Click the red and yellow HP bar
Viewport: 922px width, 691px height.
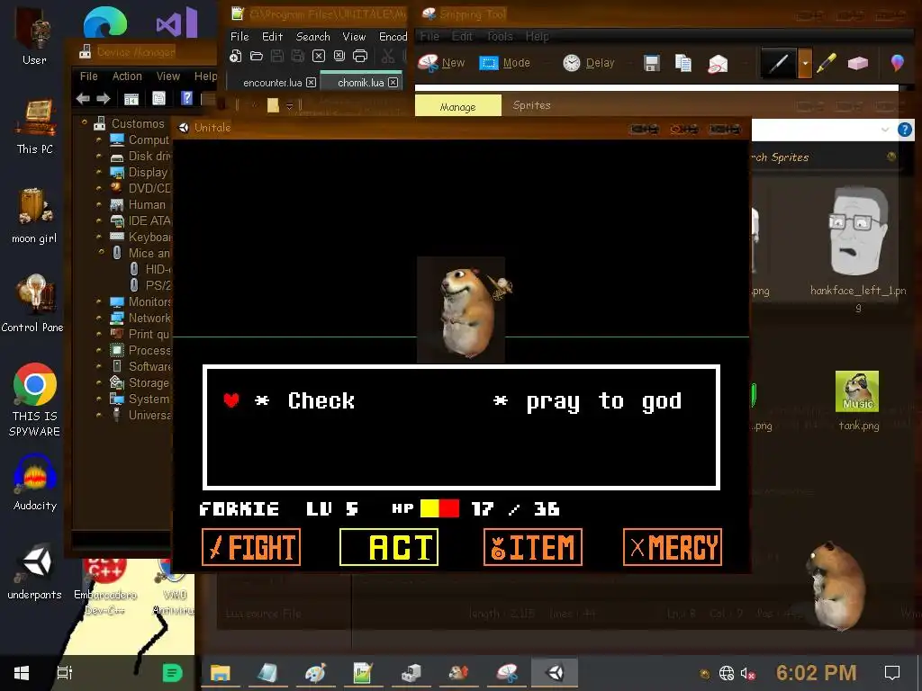[439, 508]
